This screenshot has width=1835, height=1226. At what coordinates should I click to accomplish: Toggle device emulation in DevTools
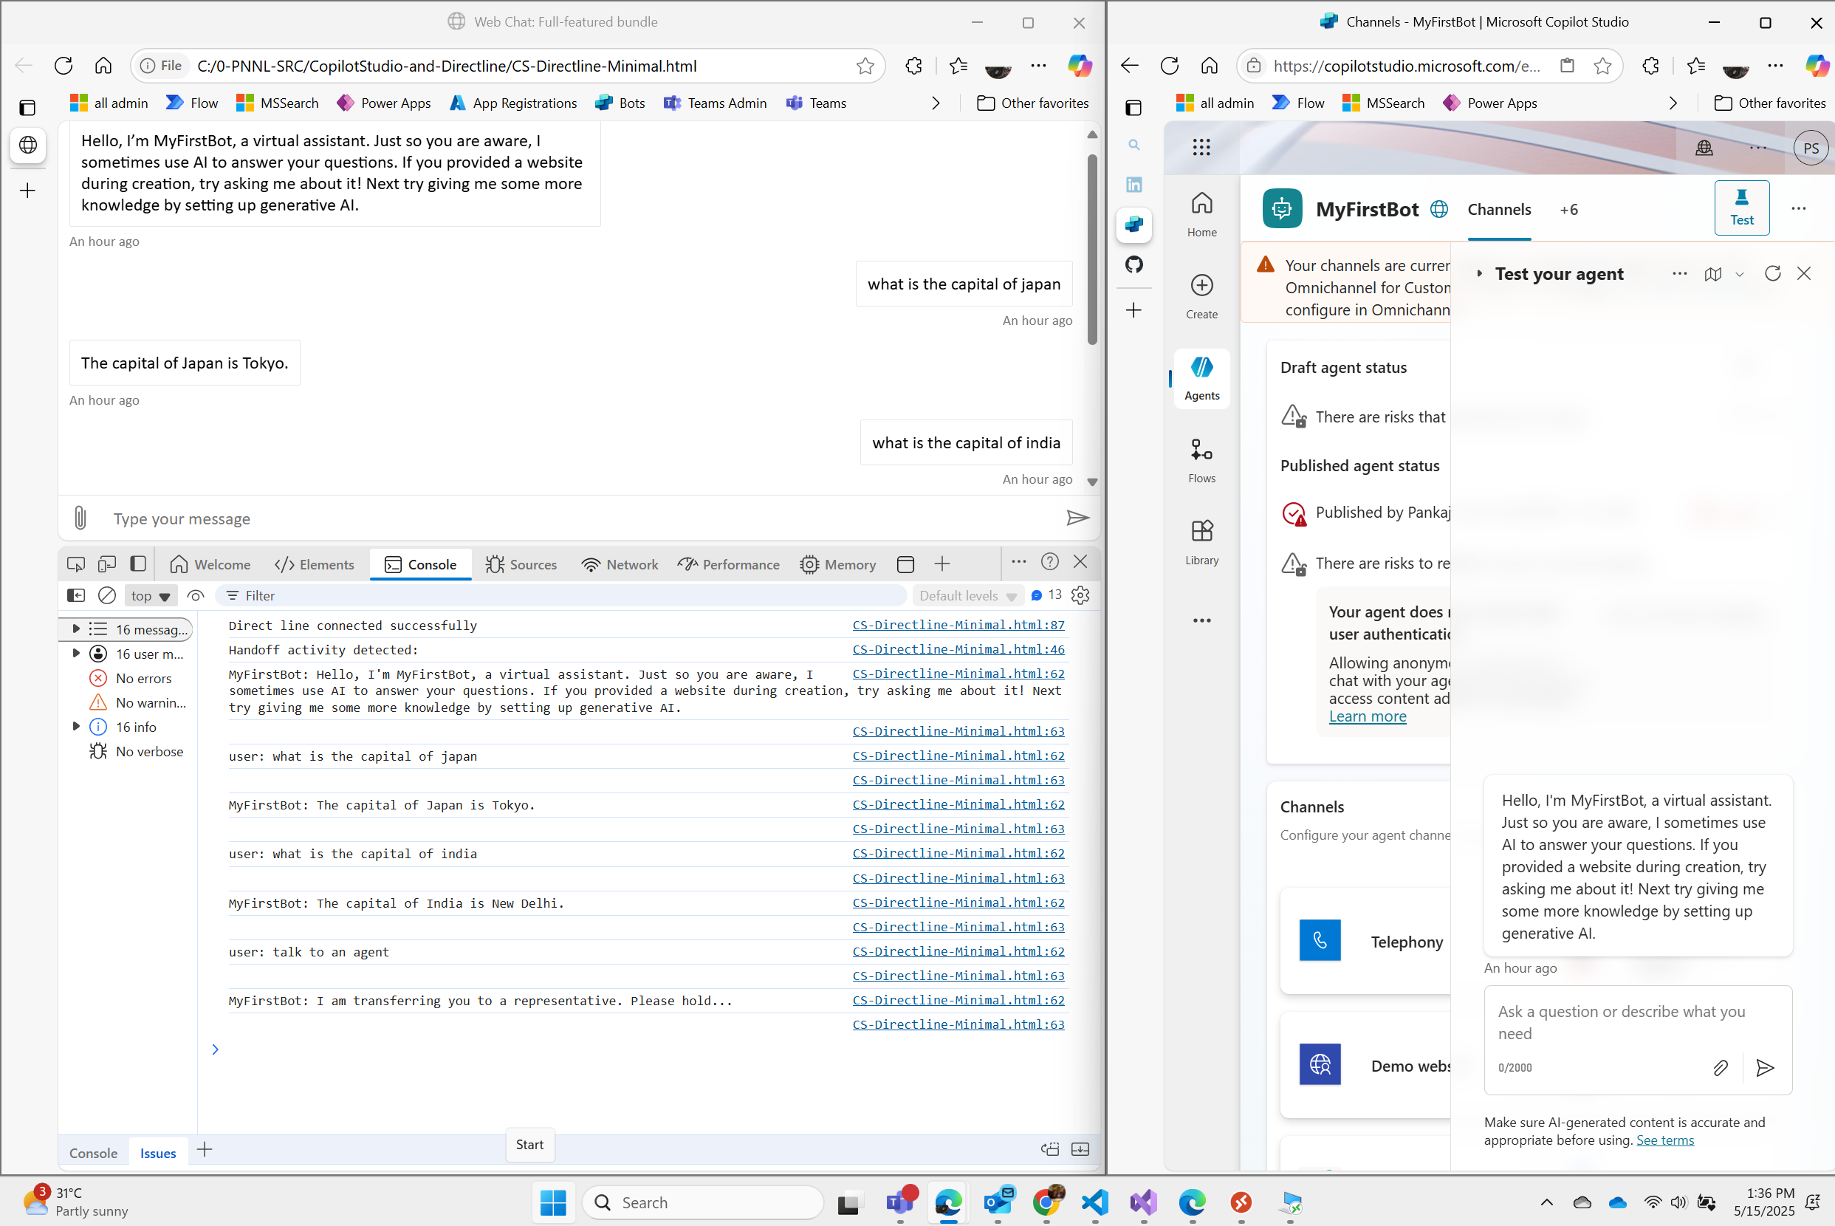[x=107, y=564]
